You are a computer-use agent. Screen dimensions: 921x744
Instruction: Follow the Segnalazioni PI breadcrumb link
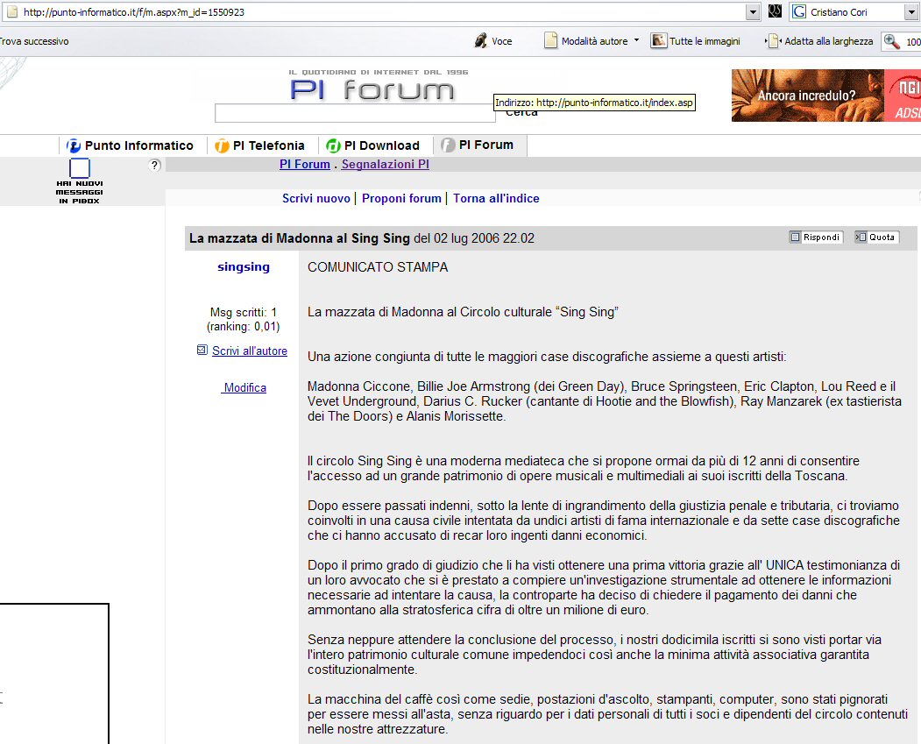[385, 165]
